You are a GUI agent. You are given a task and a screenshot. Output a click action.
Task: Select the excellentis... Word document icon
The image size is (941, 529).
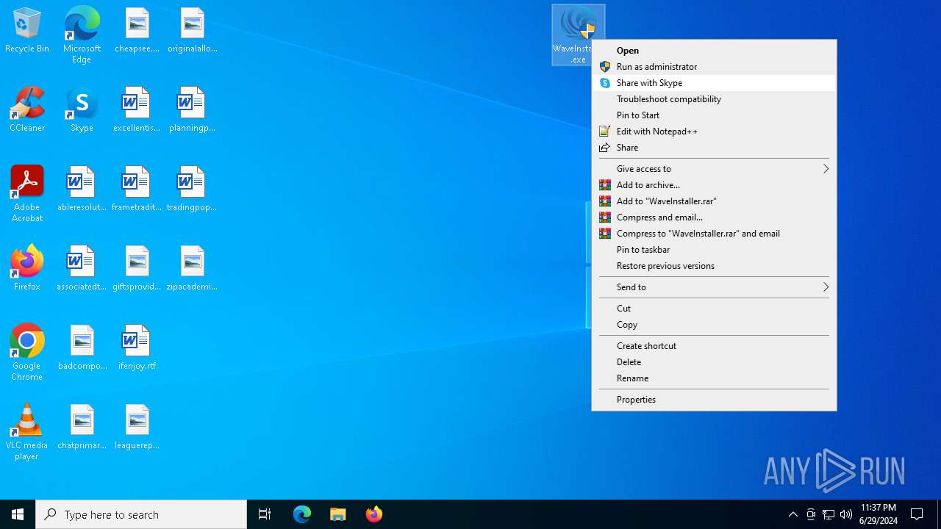pyautogui.click(x=137, y=110)
